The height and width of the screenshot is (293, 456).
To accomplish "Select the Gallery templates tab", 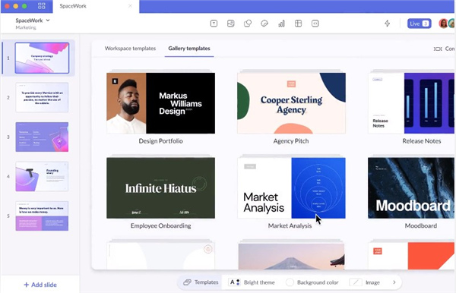I will point(189,49).
